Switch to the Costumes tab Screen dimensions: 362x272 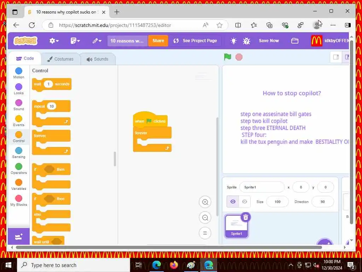60,59
